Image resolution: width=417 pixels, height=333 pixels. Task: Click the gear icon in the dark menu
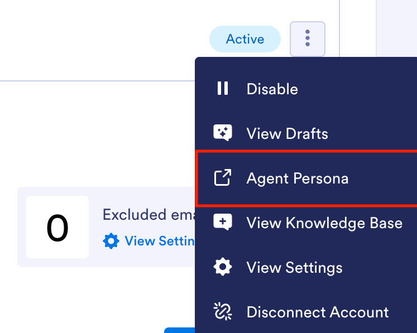pyautogui.click(x=223, y=267)
